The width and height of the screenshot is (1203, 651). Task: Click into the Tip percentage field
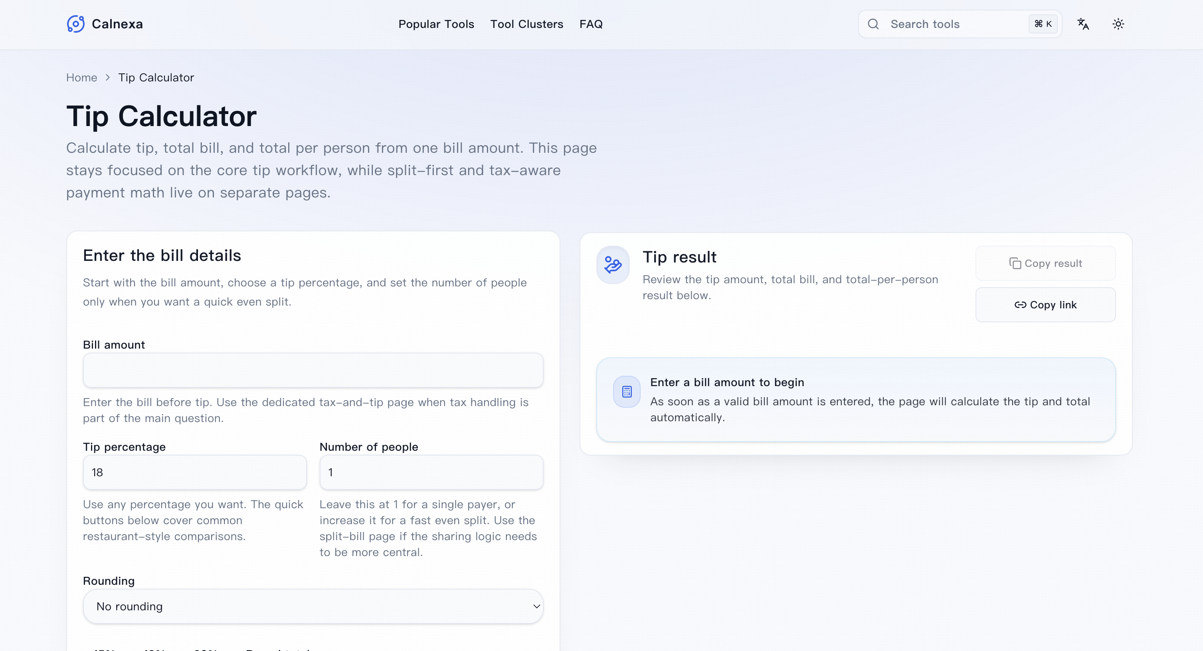(x=195, y=472)
